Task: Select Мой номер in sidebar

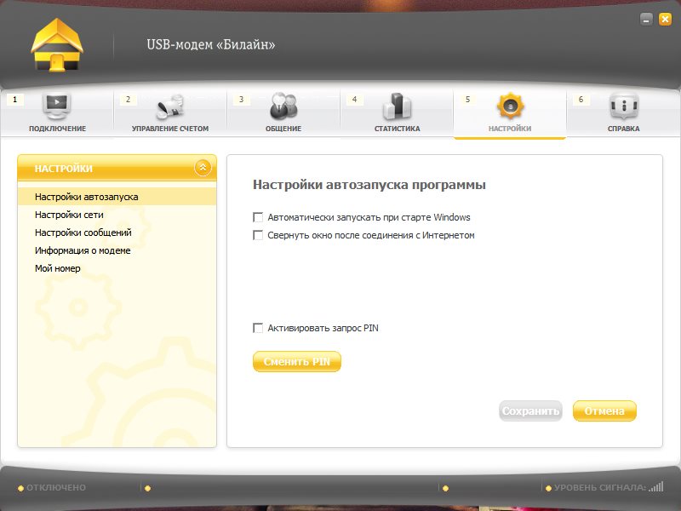Action: click(58, 268)
